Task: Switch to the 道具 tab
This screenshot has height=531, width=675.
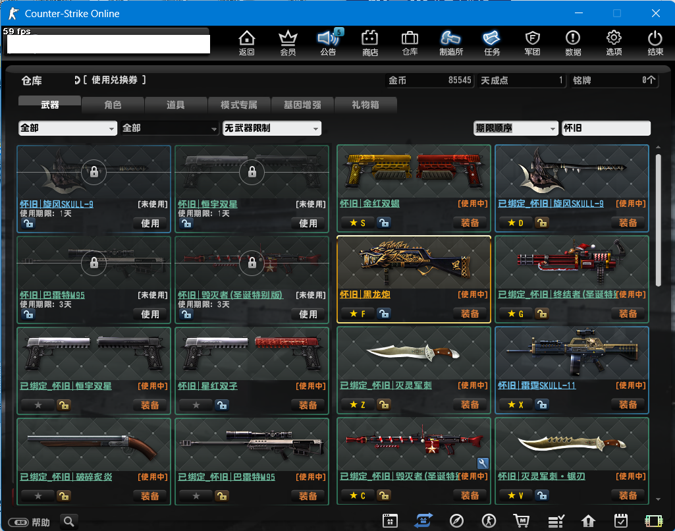Action: coord(176,105)
